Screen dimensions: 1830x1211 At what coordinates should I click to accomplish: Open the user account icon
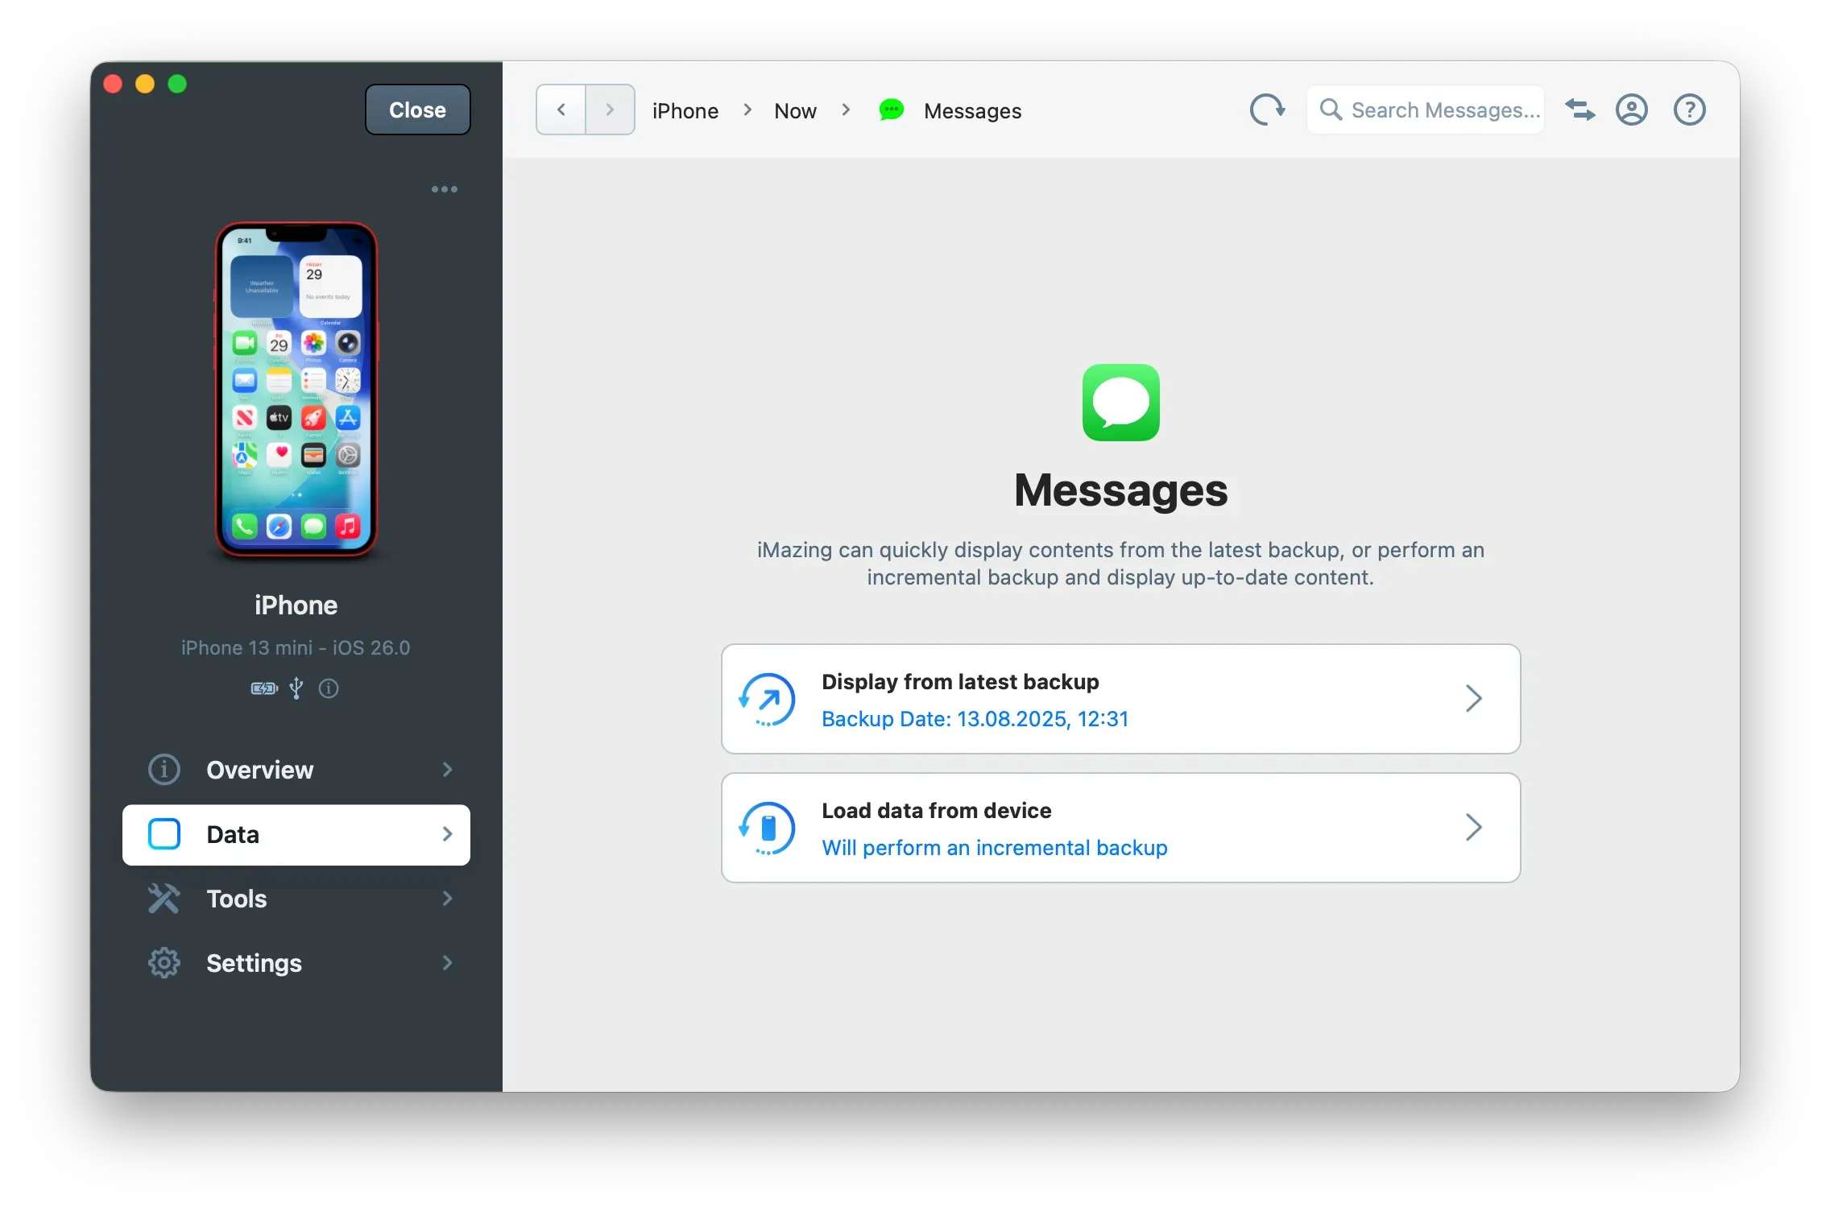point(1632,110)
